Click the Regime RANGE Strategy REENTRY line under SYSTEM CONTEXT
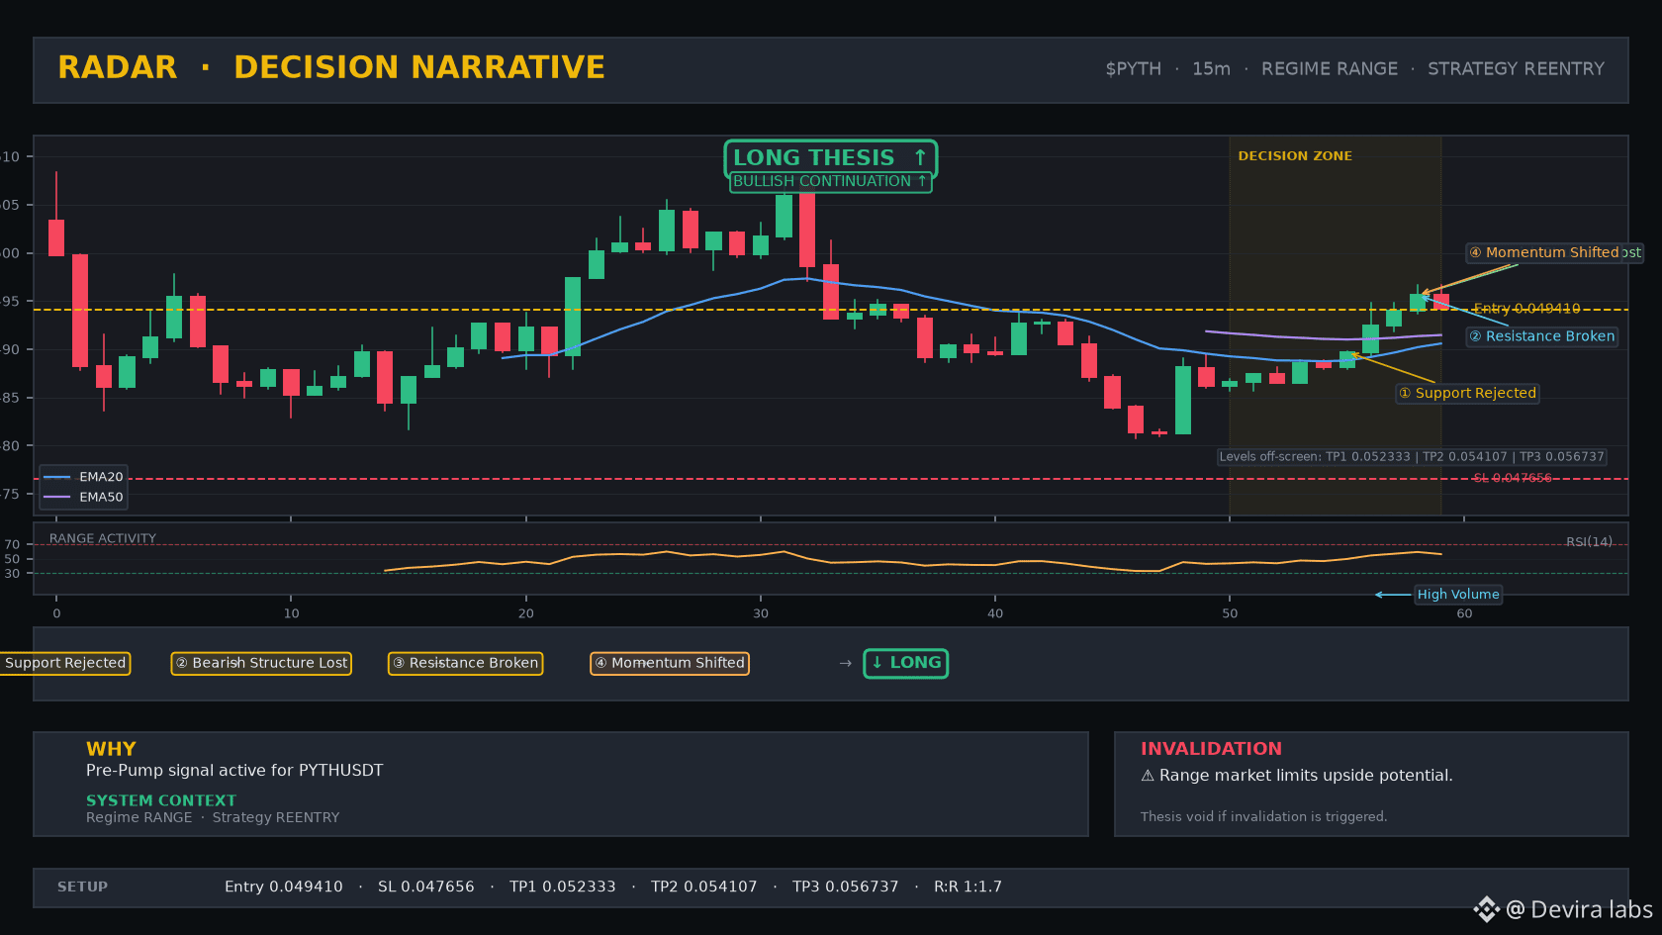 coord(213,817)
